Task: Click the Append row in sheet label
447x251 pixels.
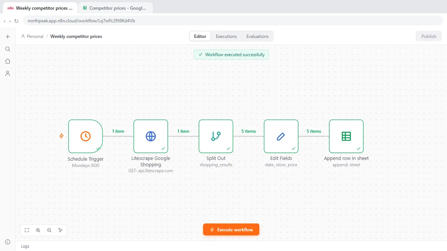Action: (346, 158)
